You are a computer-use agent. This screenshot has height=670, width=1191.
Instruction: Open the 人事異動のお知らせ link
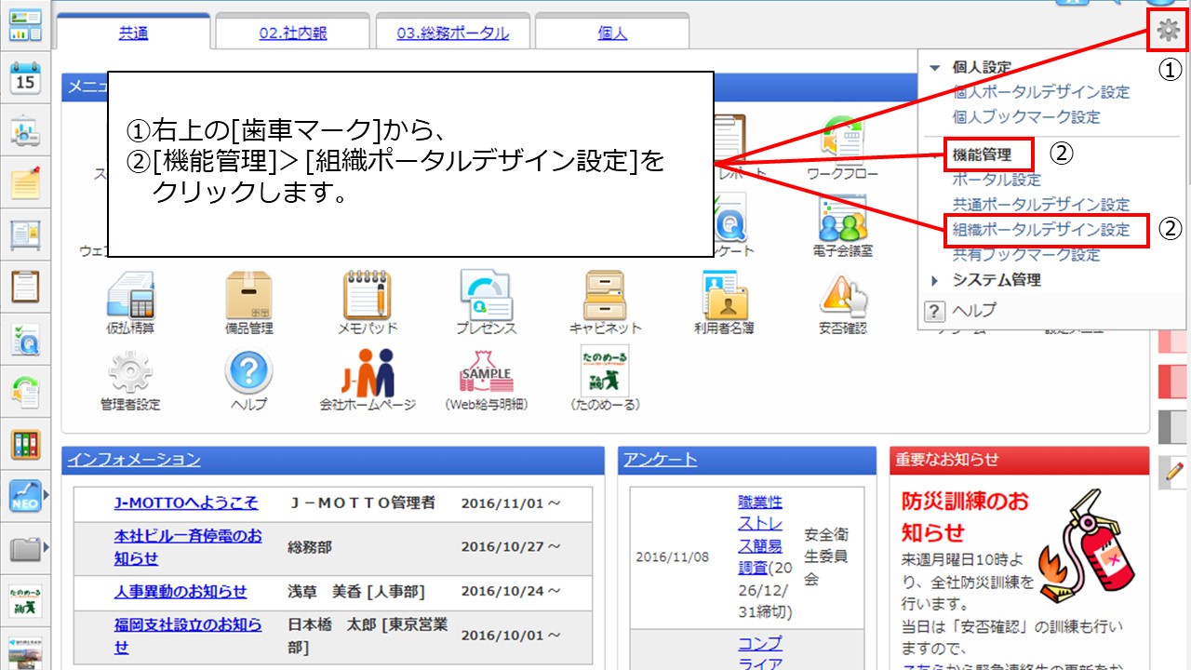tap(181, 591)
